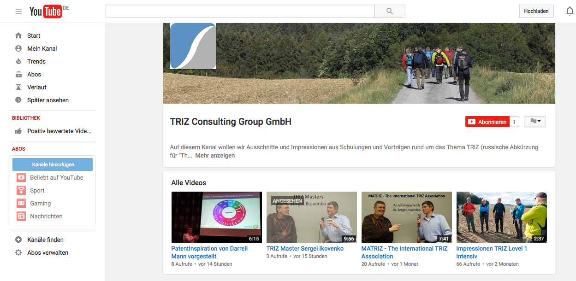Focus the YouTube search field

(240, 12)
